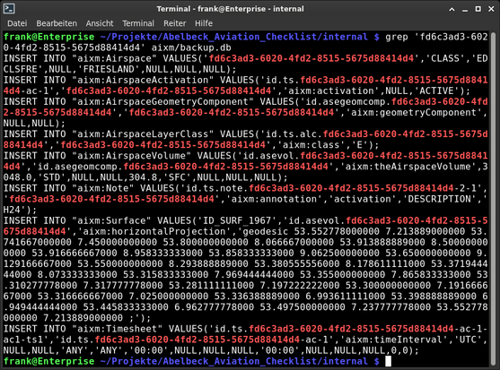Image resolution: width=500 pixels, height=370 pixels.
Task: Click the 'FRIESLAND' value
Action: [x=109, y=69]
